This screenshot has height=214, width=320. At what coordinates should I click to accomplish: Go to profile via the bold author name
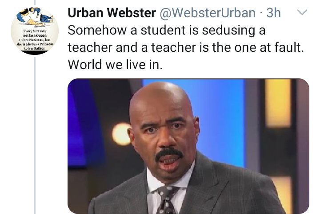(x=112, y=13)
